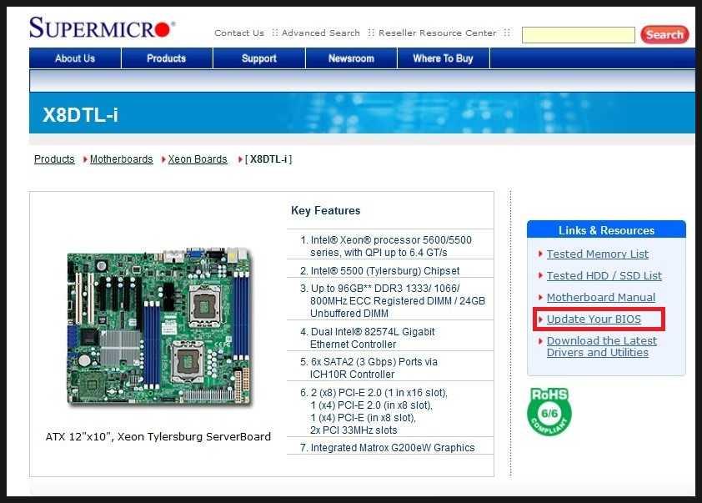Select the Dual Intel 82574L Gigabit feature

[x=367, y=338]
